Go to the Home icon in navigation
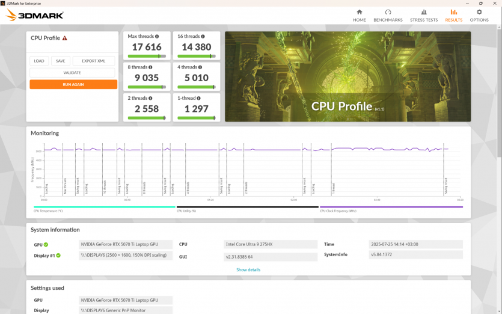 (x=359, y=12)
